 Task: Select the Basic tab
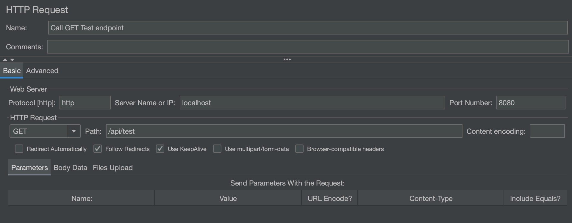pos(12,71)
